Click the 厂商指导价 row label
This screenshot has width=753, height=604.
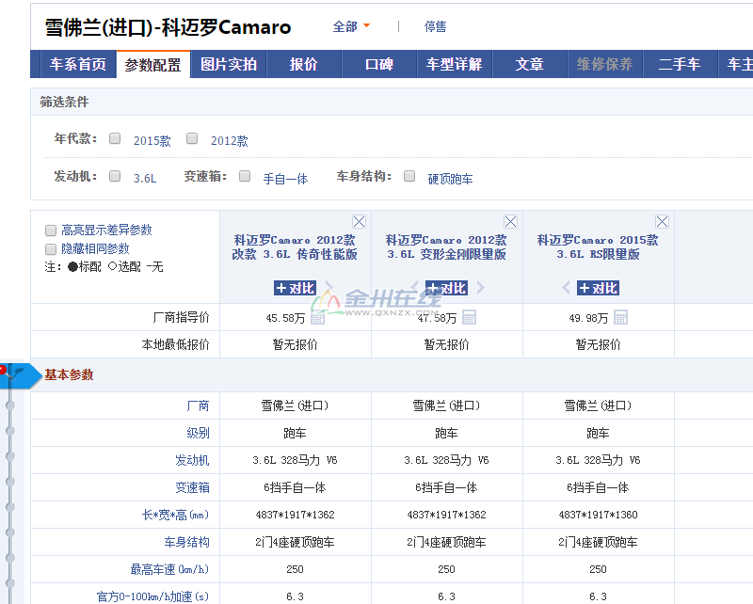tap(181, 317)
